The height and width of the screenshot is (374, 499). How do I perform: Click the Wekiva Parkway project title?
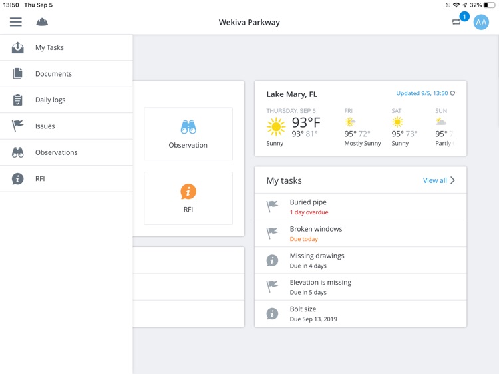(x=249, y=22)
